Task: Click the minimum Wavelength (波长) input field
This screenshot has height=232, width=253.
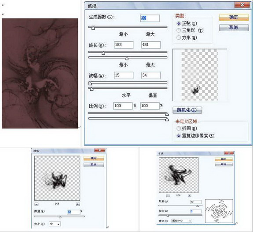Action: [124, 45]
